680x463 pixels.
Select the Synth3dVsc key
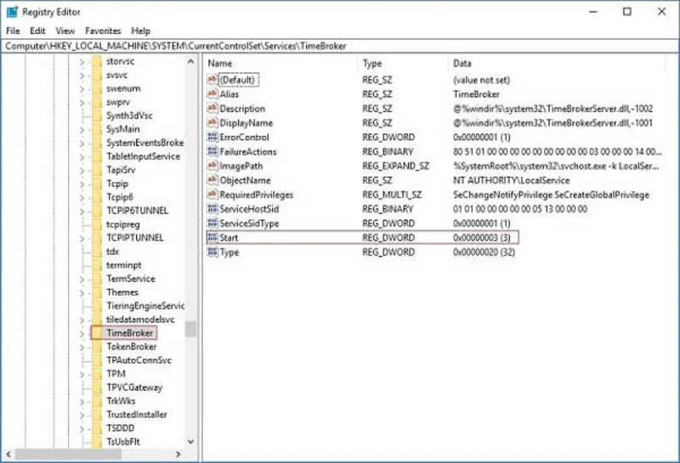pos(129,116)
